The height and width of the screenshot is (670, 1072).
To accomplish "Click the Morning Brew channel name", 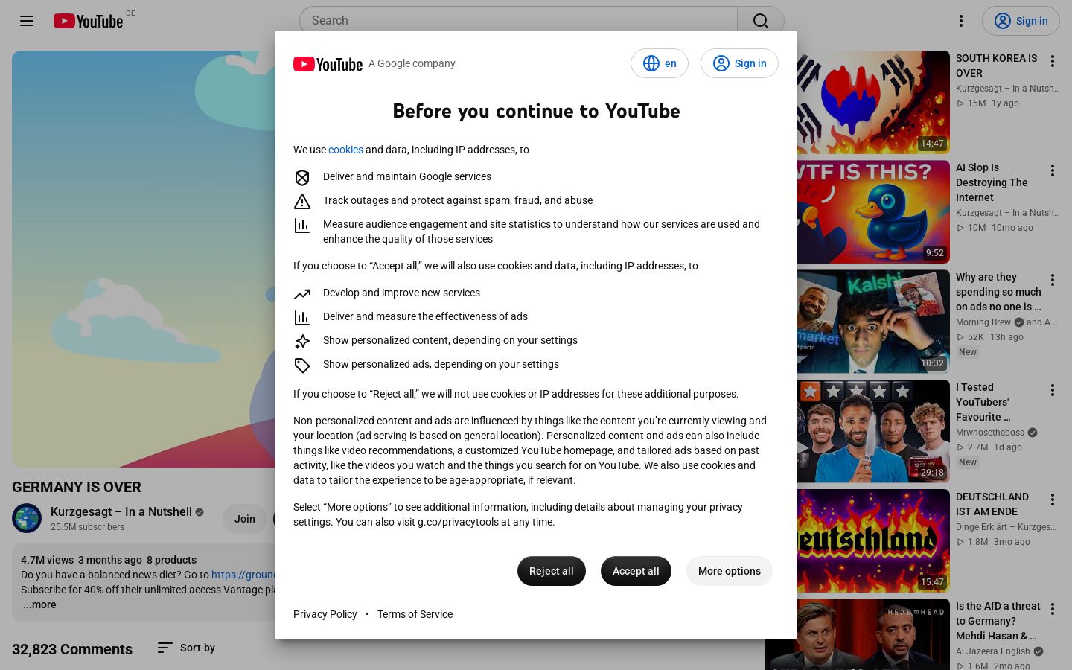I will click(x=983, y=322).
